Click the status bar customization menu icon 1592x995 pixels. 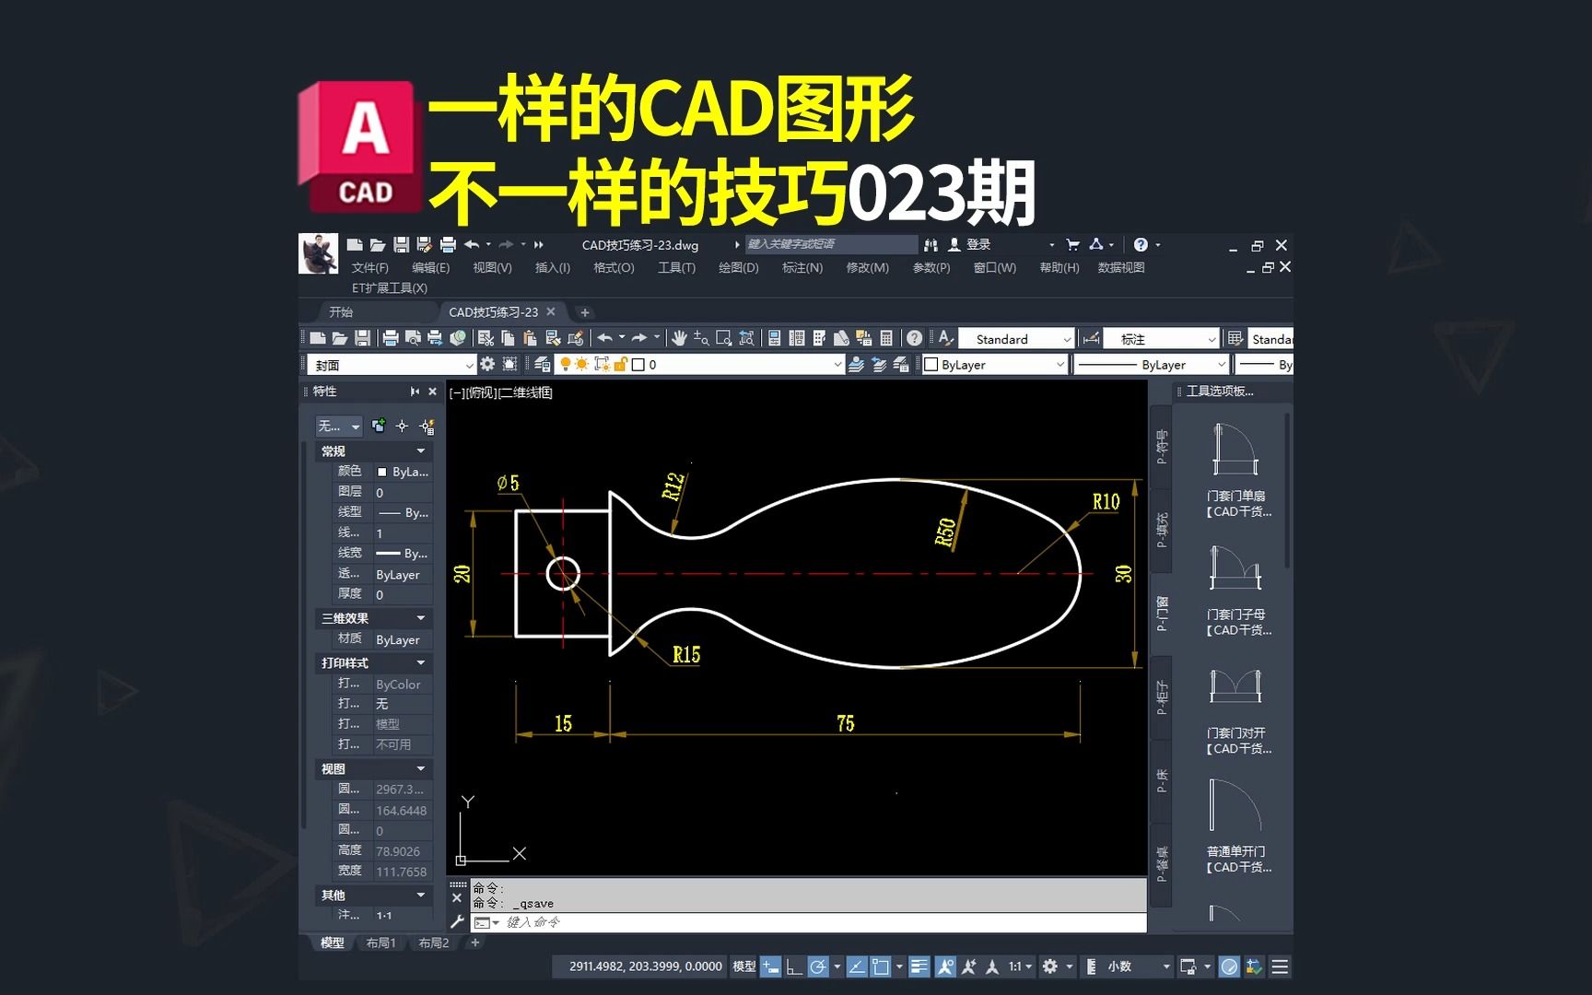[1280, 966]
